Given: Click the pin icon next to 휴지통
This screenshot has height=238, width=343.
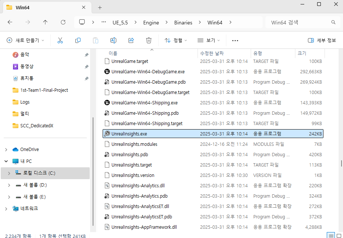Looking at the screenshot, I should pyautogui.click(x=87, y=78).
